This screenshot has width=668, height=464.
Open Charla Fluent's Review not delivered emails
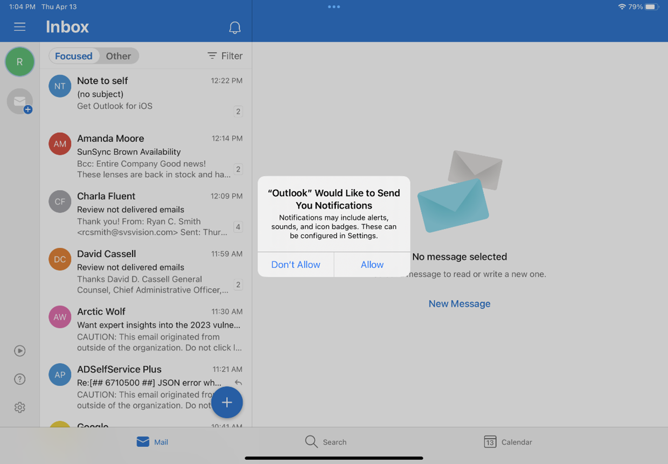pyautogui.click(x=145, y=213)
